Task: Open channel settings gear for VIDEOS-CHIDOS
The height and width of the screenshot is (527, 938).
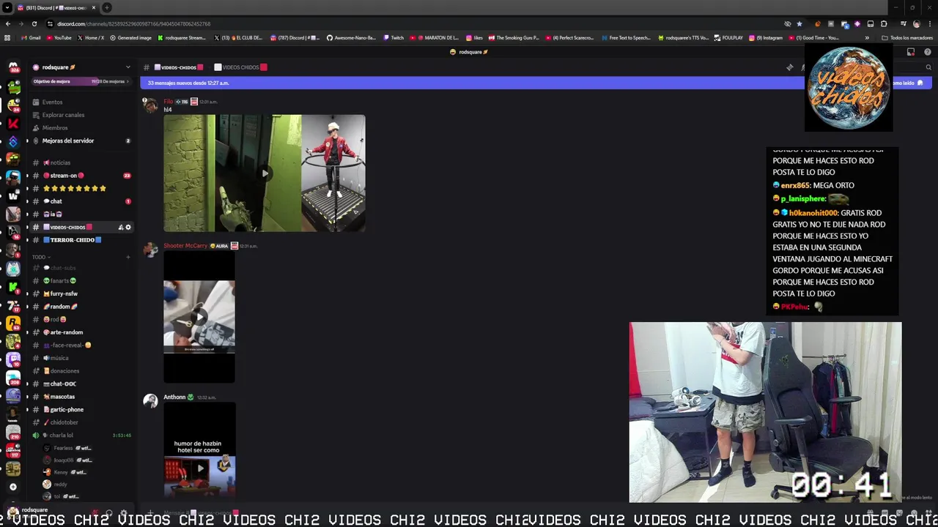Action: point(128,227)
